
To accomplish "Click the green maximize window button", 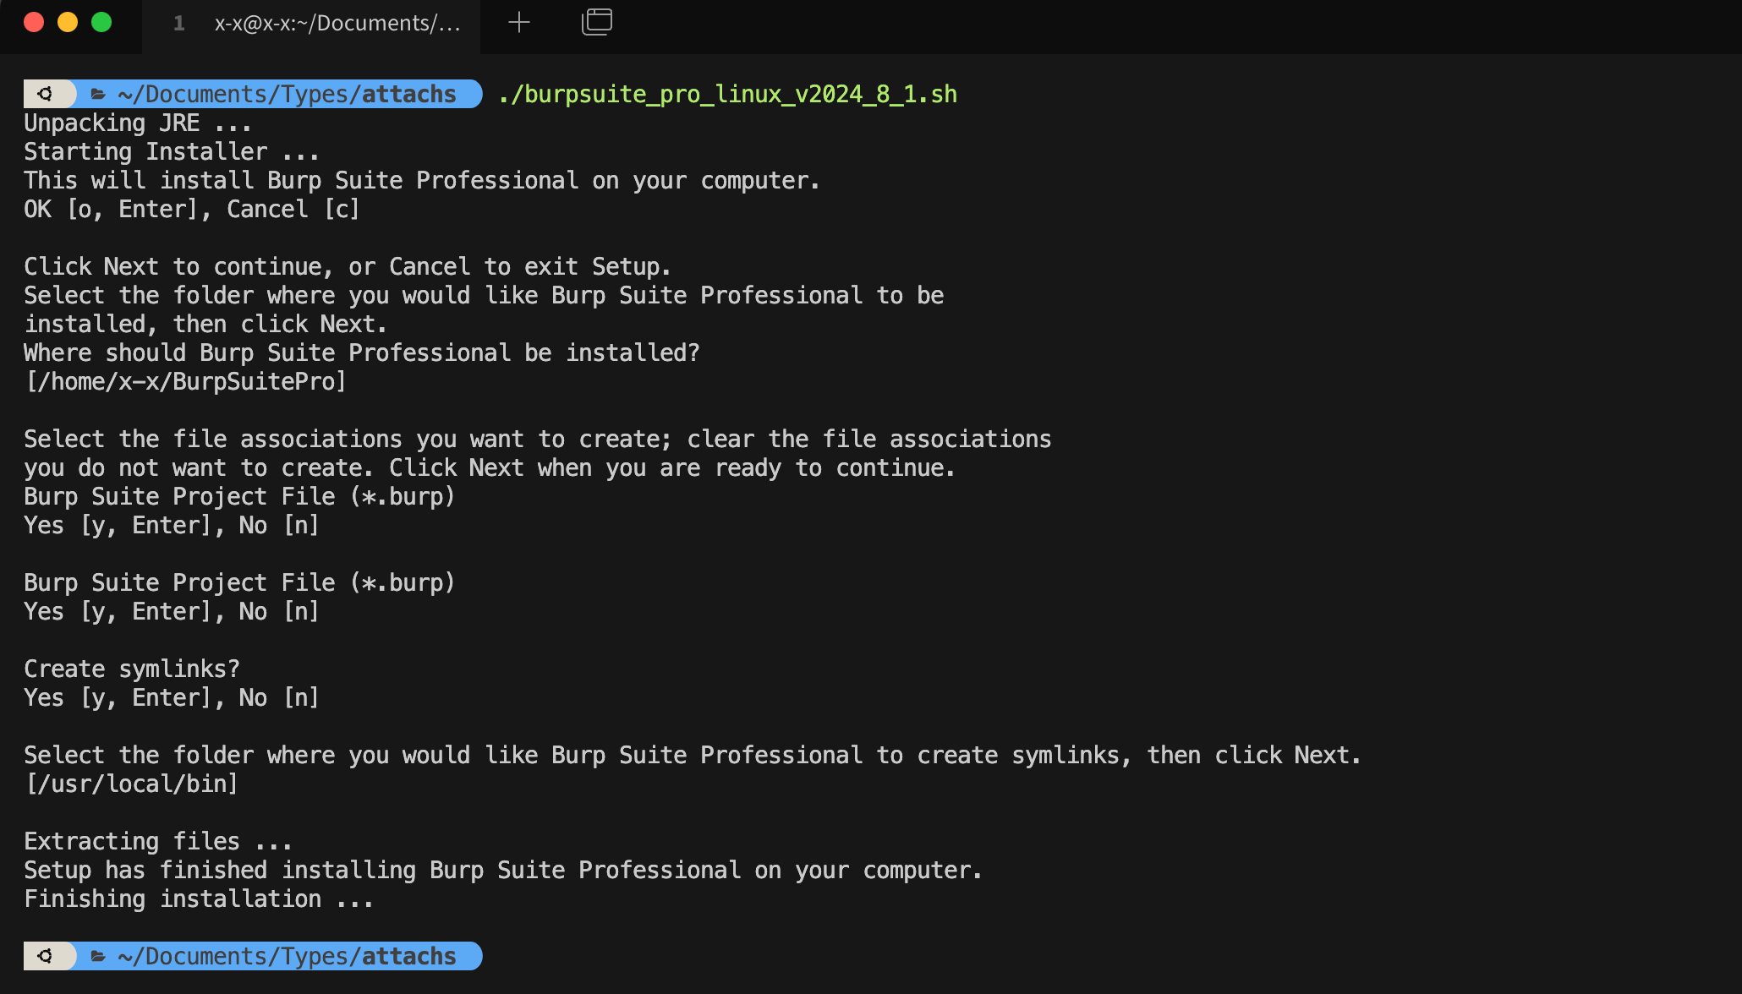I will (101, 22).
